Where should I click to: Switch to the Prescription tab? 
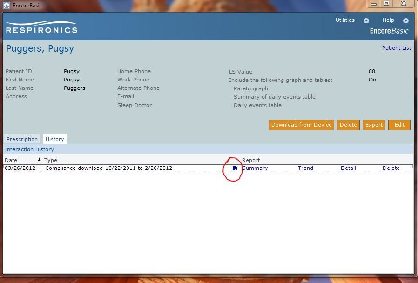pyautogui.click(x=22, y=139)
